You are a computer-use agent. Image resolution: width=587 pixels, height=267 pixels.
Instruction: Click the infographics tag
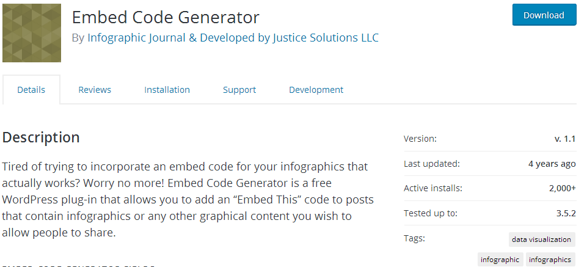click(x=550, y=260)
